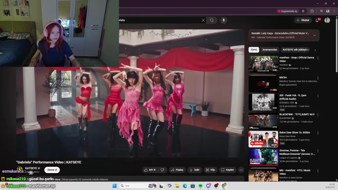Image resolution: width=338 pixels, height=190 pixels.
Task: Open BLACKPINK JUMP M/V thumbnail
Action: tap(263, 121)
